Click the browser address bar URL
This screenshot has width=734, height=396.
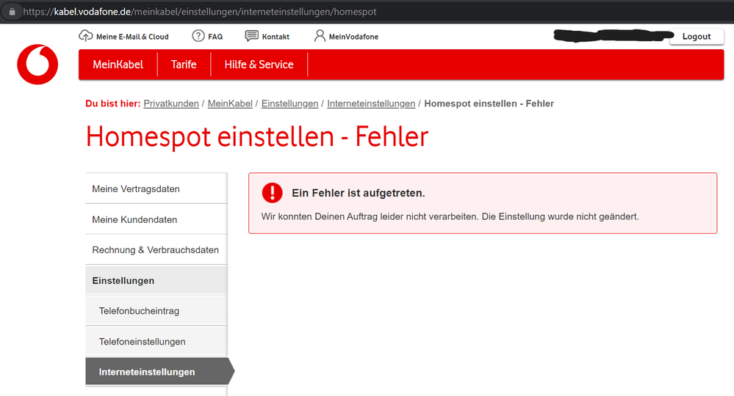pyautogui.click(x=199, y=12)
